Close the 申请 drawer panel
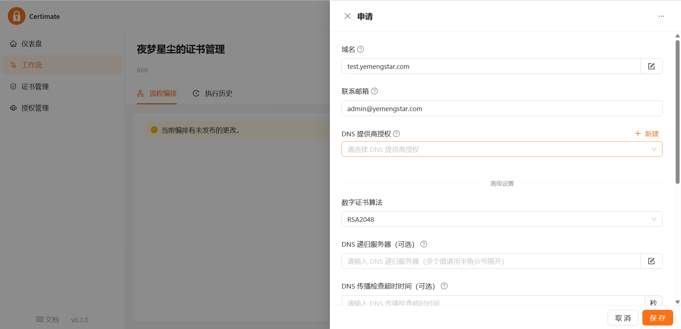Image resolution: width=681 pixels, height=329 pixels. tap(347, 16)
